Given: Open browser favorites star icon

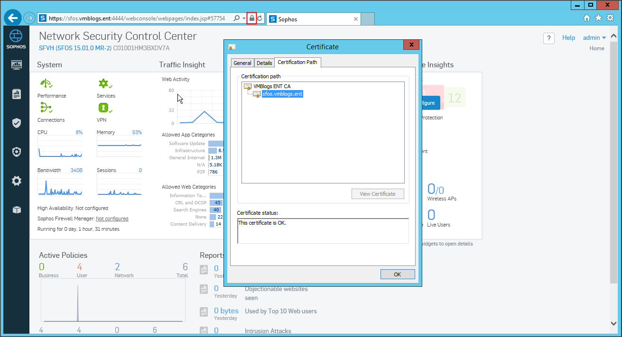Looking at the screenshot, I should click(598, 18).
